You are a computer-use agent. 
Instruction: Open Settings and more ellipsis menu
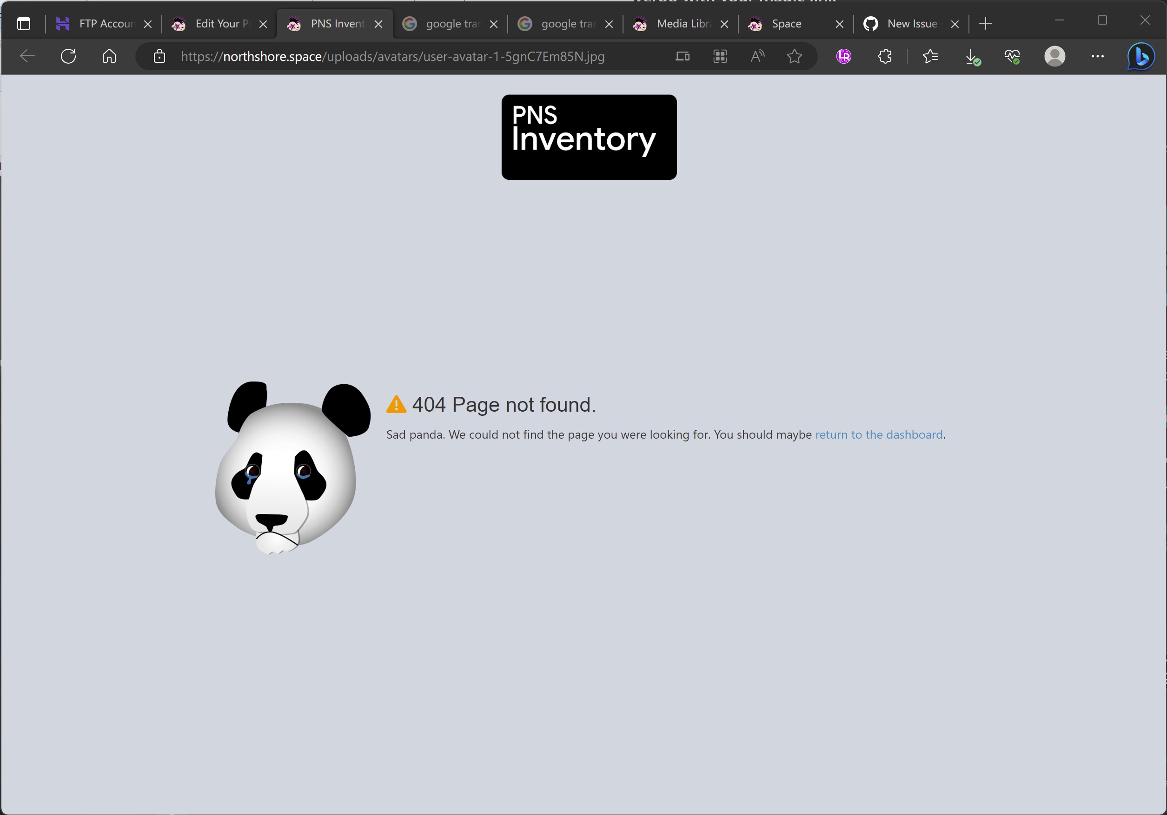(x=1097, y=56)
